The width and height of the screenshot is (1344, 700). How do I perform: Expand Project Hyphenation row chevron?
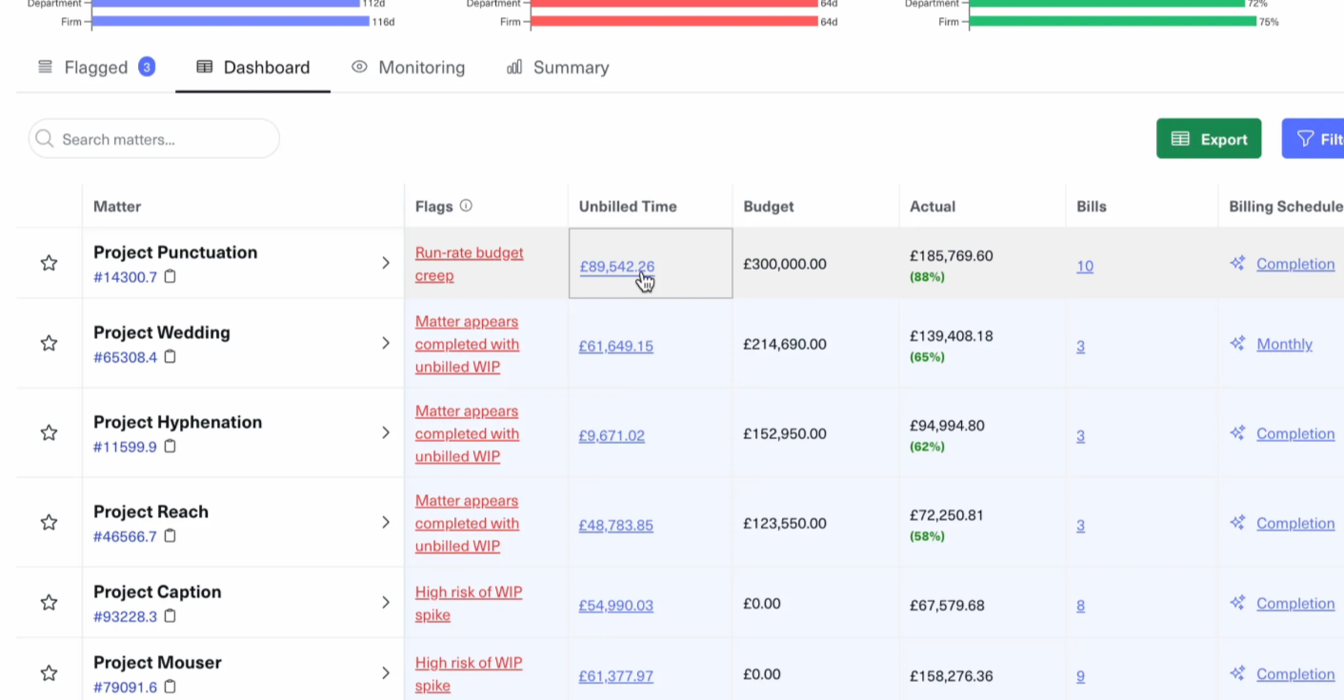coord(386,432)
